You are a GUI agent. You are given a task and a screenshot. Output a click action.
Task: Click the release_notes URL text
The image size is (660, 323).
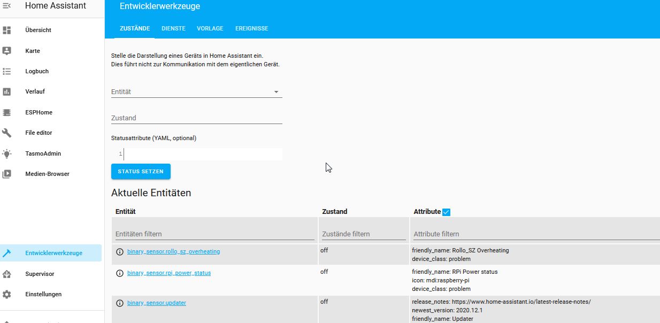[x=501, y=302]
